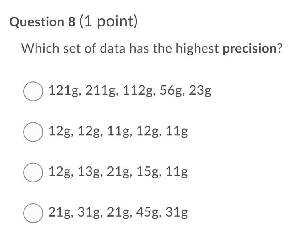The image size is (296, 243).
Task: Click the "56g" value in the first option
Action: (x=170, y=91)
